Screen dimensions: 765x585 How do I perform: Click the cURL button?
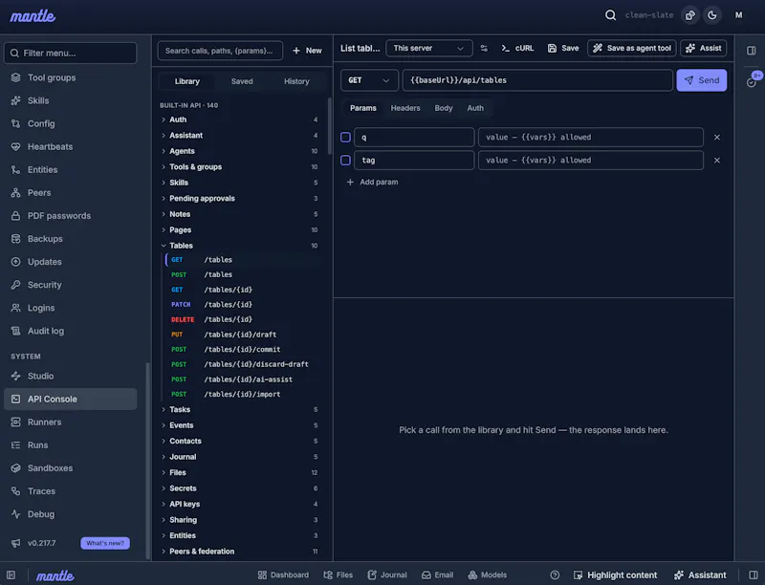click(x=517, y=48)
